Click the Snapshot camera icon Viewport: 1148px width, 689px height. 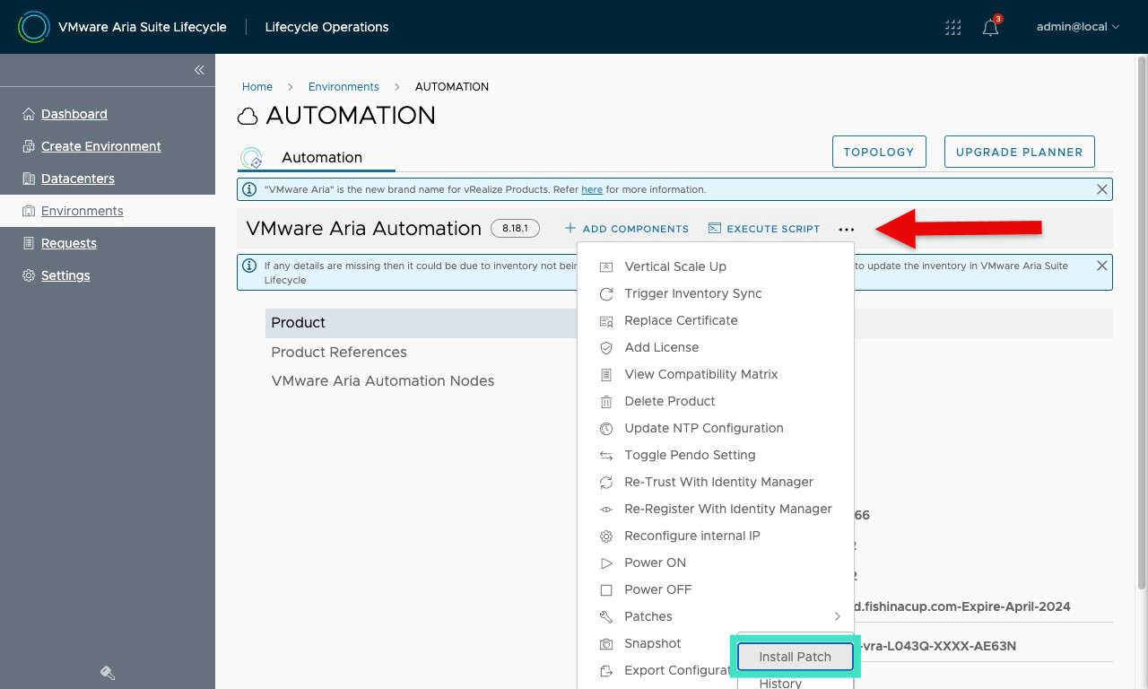point(606,643)
